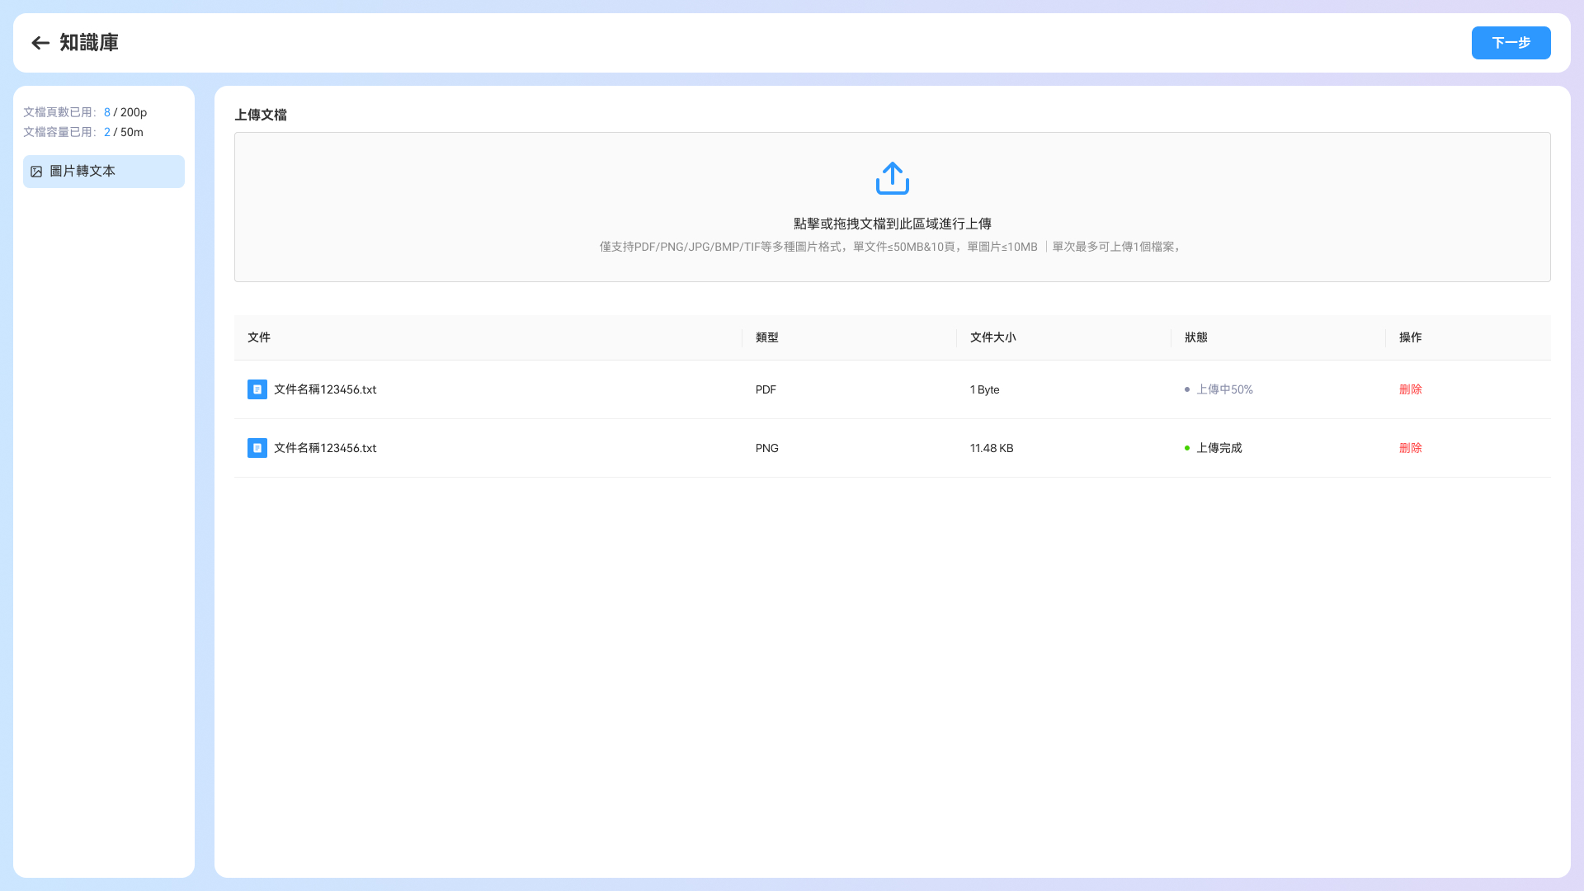Click the gray status dot beside 上傳中50%
The height and width of the screenshot is (891, 1584).
pos(1187,389)
